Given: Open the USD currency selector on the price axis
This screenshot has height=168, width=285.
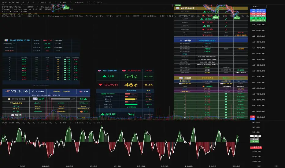Looking at the screenshot, I should [258, 7].
